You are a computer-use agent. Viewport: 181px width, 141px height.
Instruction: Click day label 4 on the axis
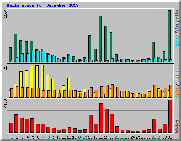pos(28,137)
